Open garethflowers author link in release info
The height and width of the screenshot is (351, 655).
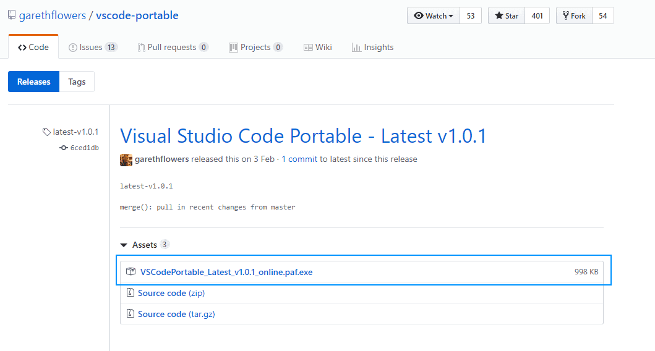pyautogui.click(x=161, y=159)
